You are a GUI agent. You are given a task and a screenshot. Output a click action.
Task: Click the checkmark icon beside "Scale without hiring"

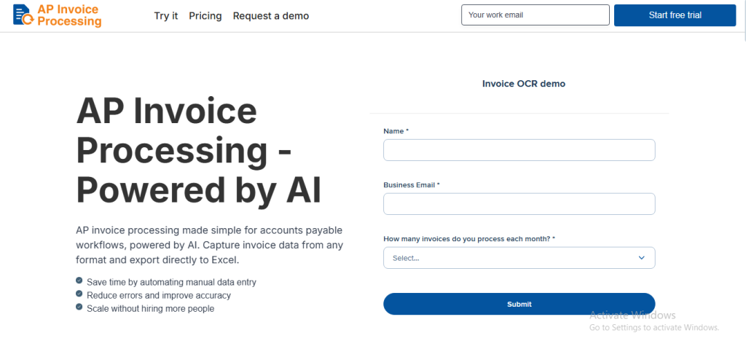pos(79,307)
